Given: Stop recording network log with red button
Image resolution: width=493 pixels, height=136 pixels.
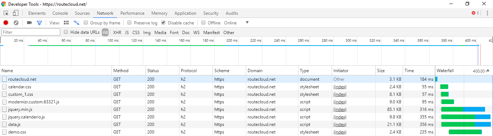Looking at the screenshot, I should tap(6, 23).
